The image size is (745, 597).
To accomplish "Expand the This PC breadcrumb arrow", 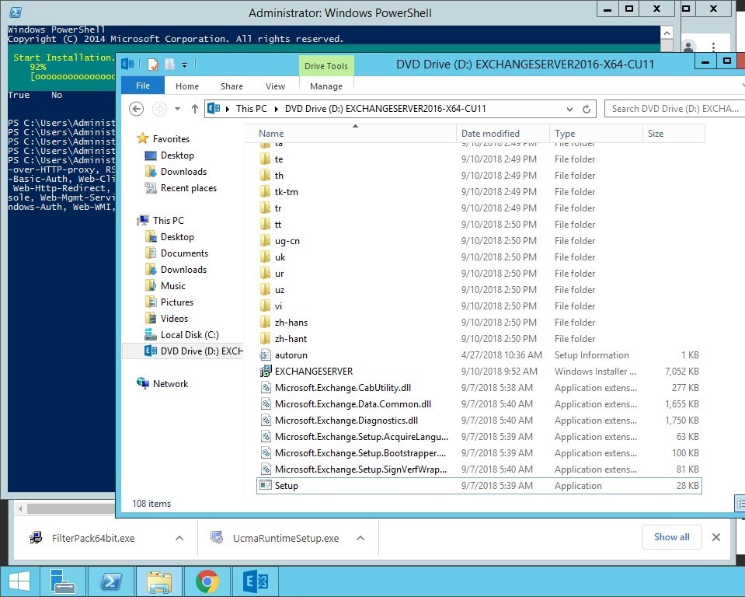I will (x=276, y=109).
